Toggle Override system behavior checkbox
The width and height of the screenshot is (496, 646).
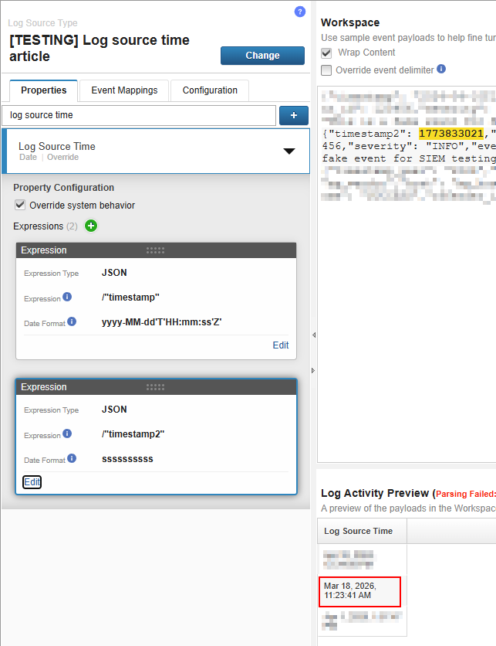click(19, 206)
